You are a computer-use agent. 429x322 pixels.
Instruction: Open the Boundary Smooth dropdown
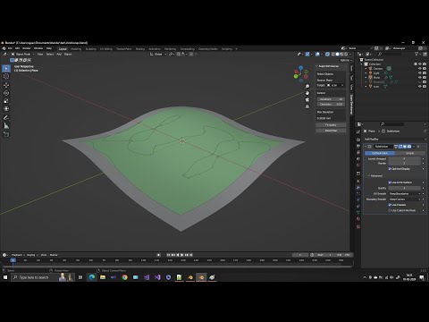(405, 199)
